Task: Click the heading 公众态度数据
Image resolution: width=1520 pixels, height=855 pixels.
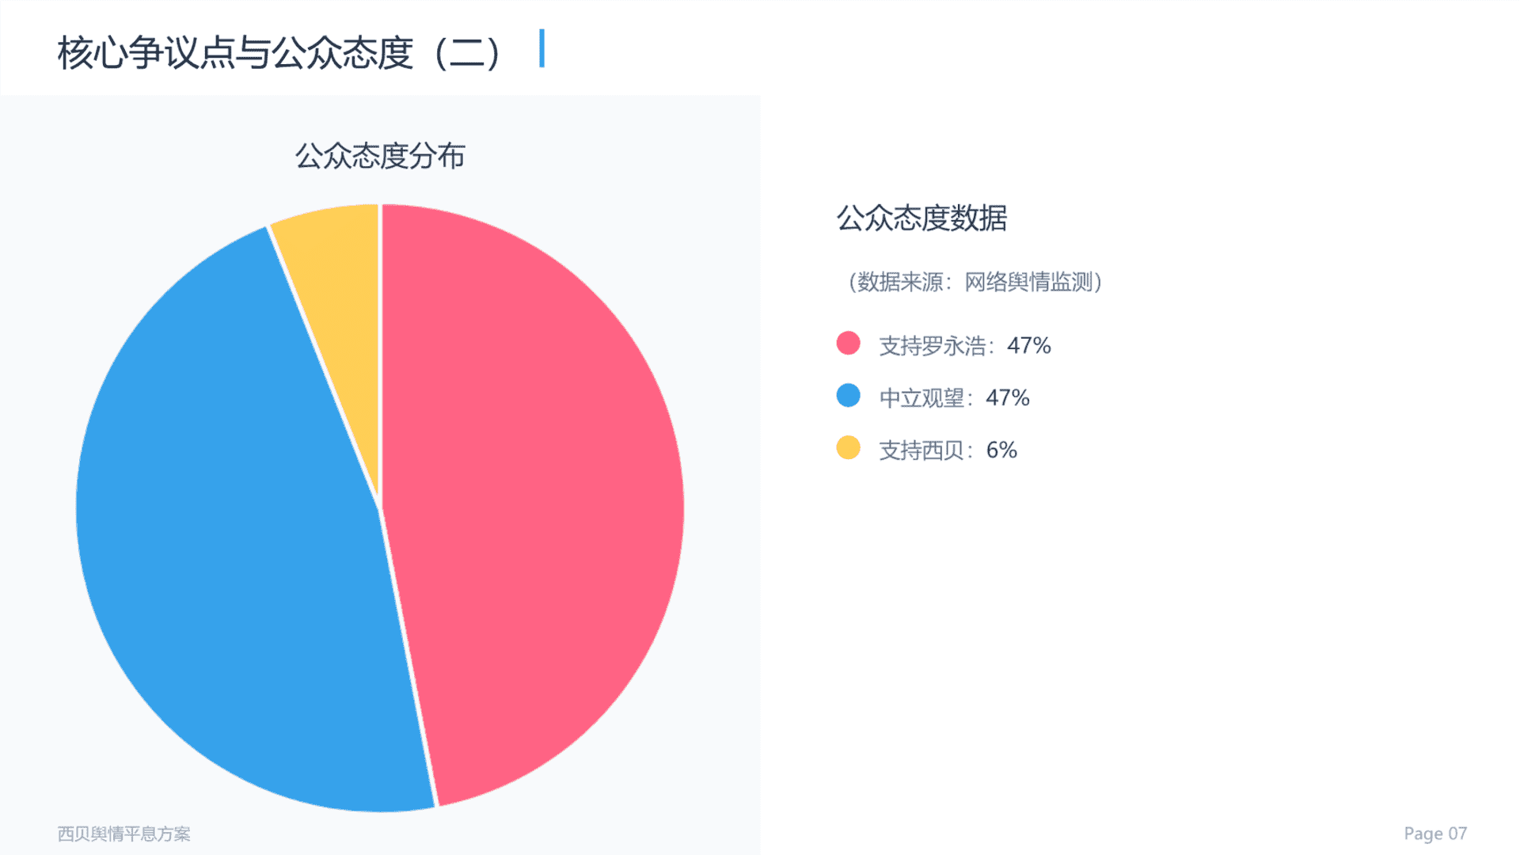Action: click(921, 218)
